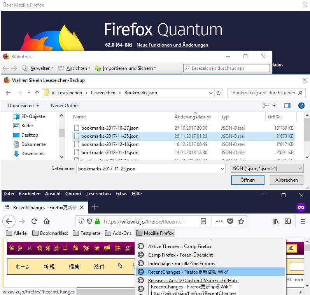Image resolution: width=310 pixels, height=295 pixels.
Task: Open Importieren und Sichern dropdown
Action: 125,68
